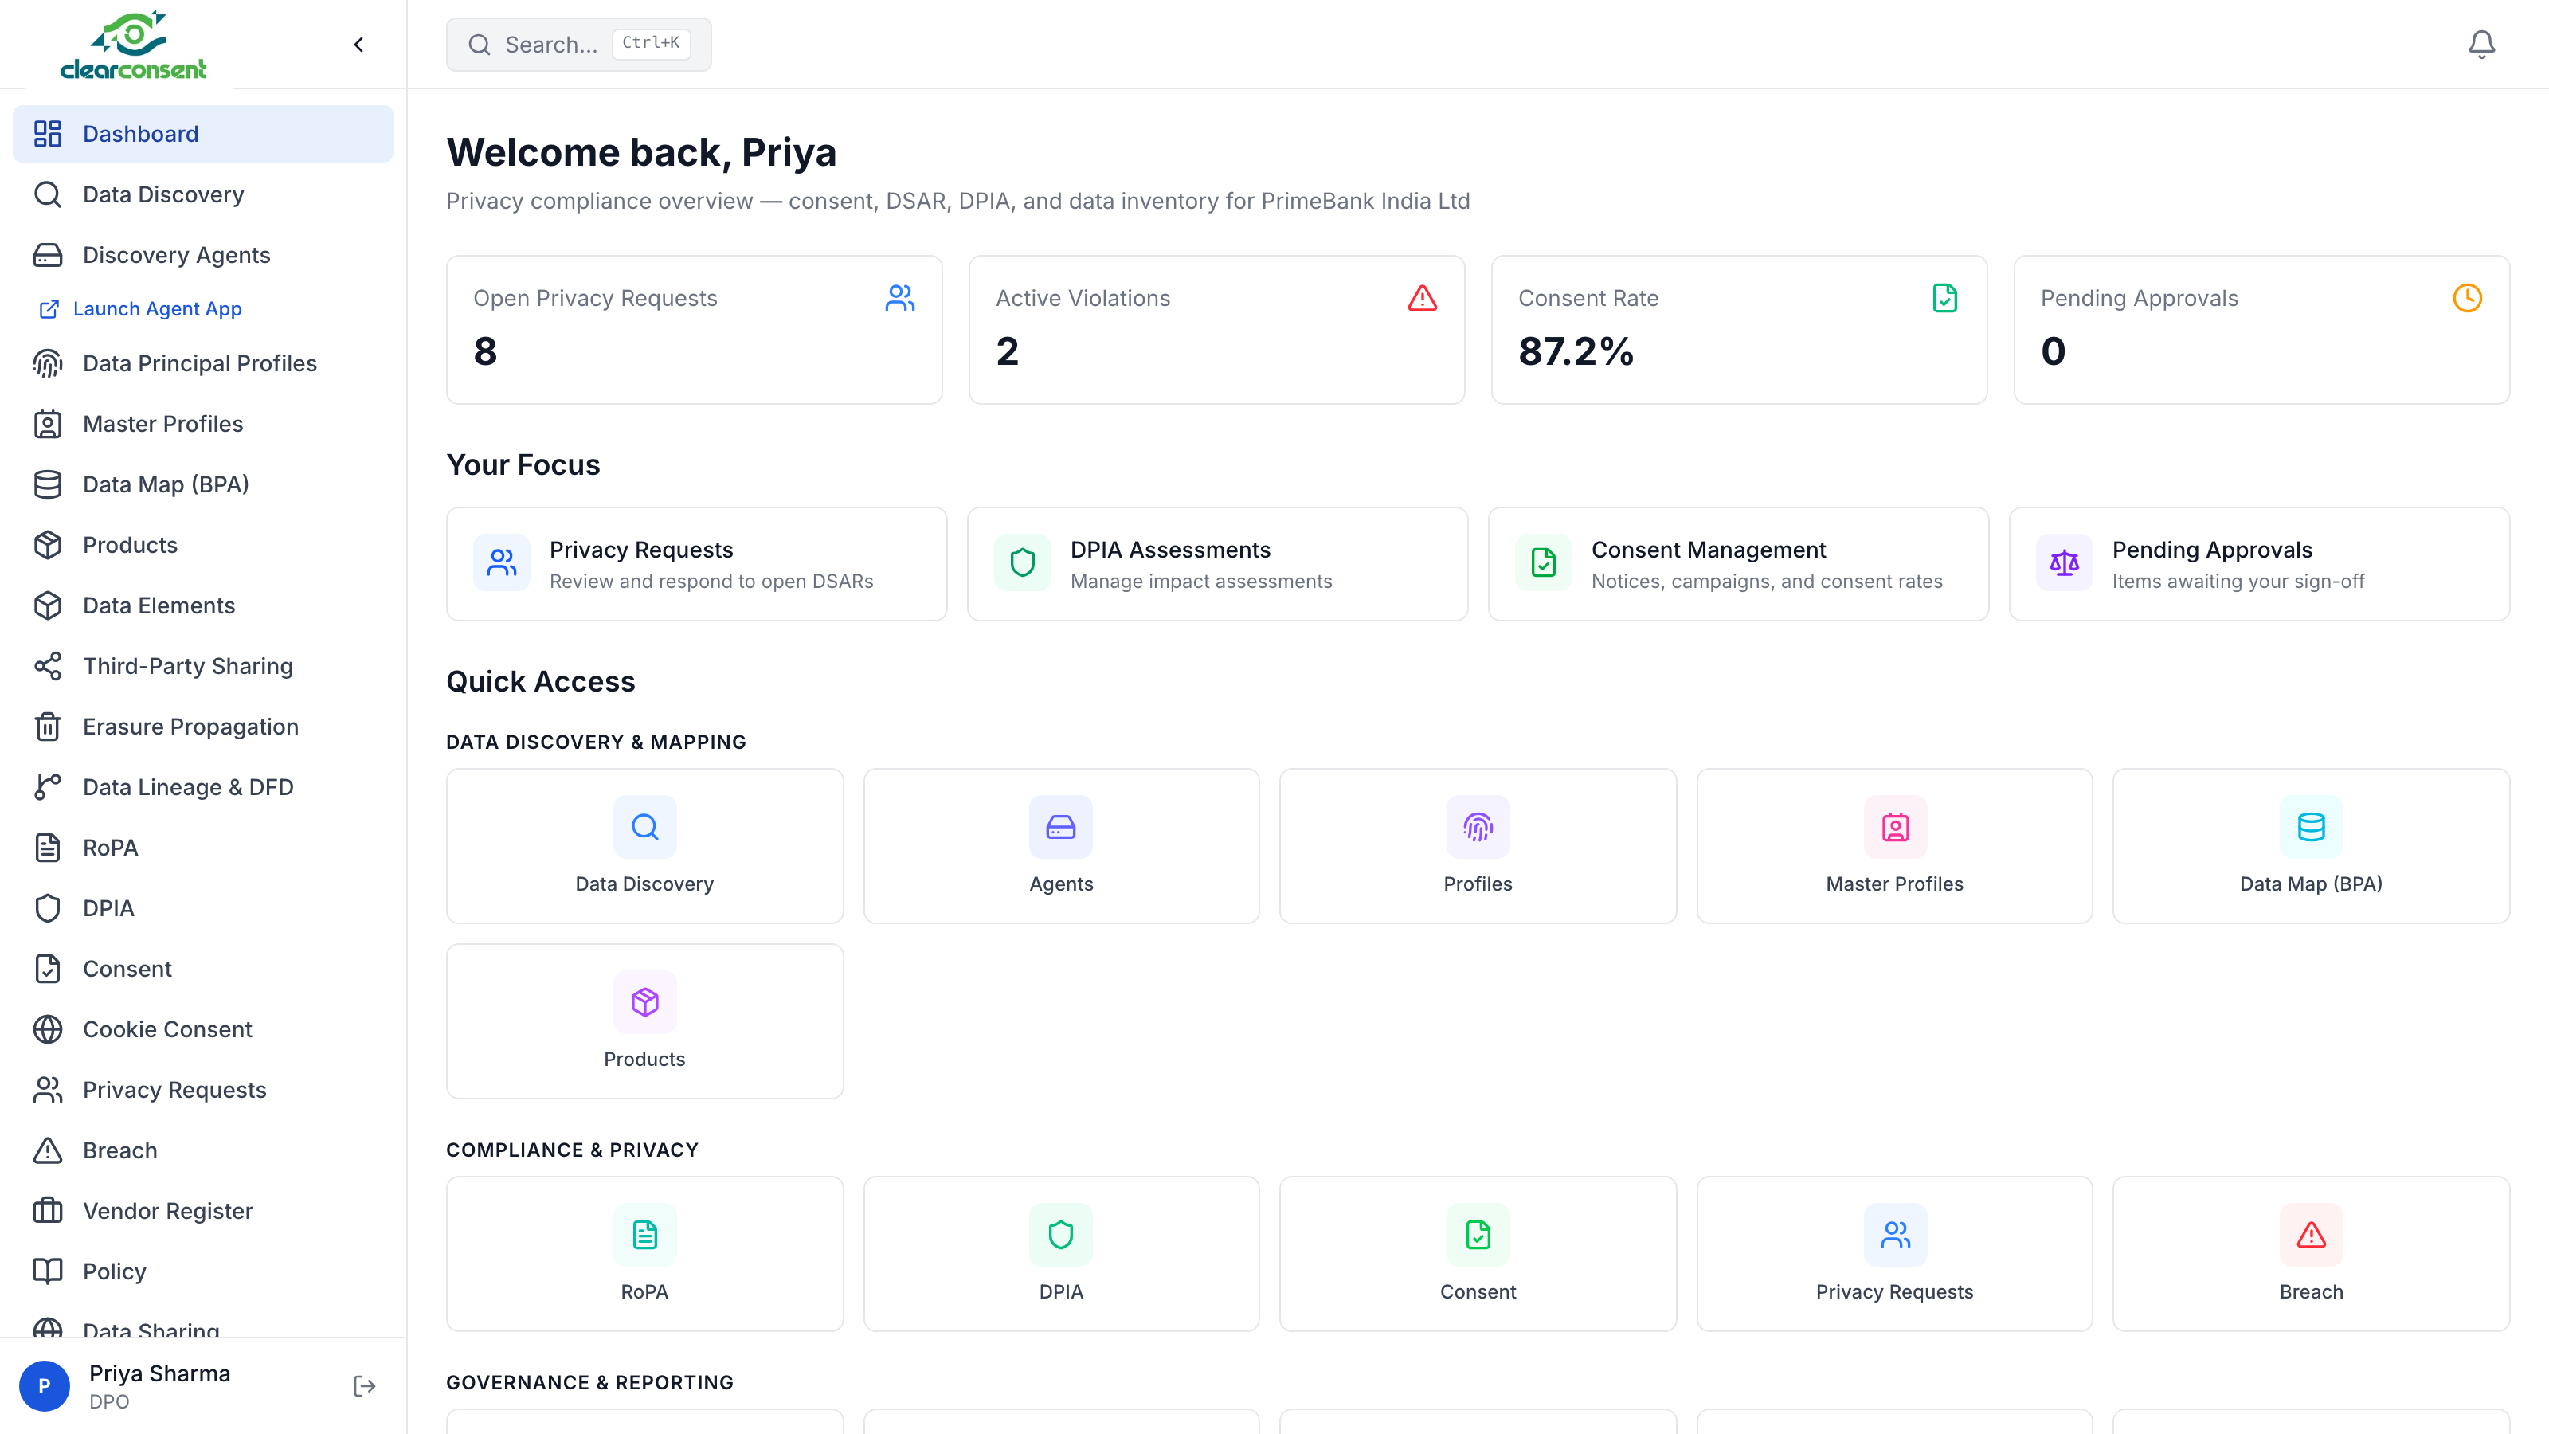Click the Cookie Consent globe icon

click(x=48, y=1029)
